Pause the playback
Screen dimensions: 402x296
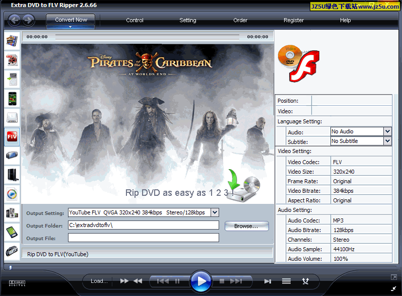point(177,281)
